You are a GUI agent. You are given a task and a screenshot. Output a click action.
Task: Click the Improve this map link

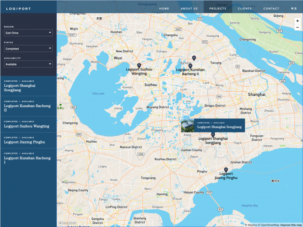pyautogui.click(x=291, y=225)
